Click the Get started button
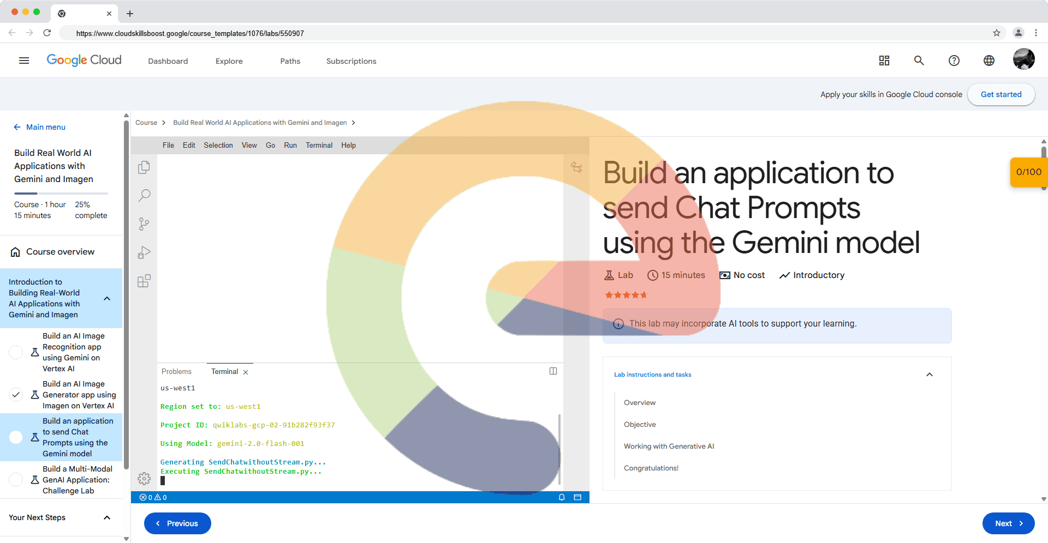Screen dimensions: 1048x543 [x=1001, y=94]
